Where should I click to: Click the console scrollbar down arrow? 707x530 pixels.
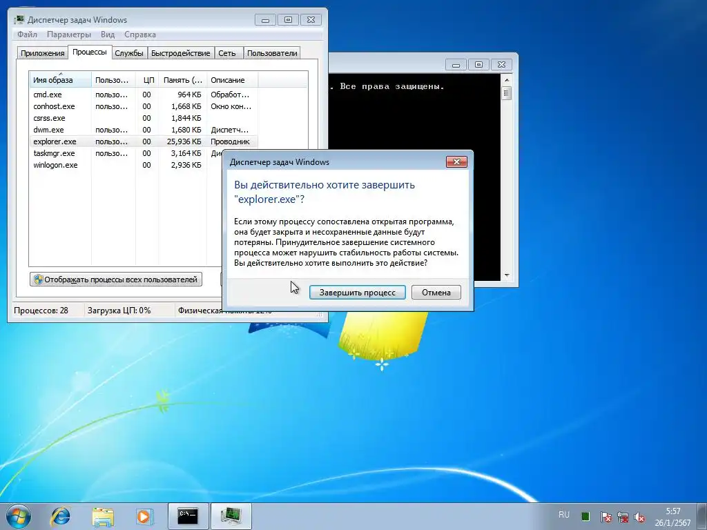(x=506, y=275)
